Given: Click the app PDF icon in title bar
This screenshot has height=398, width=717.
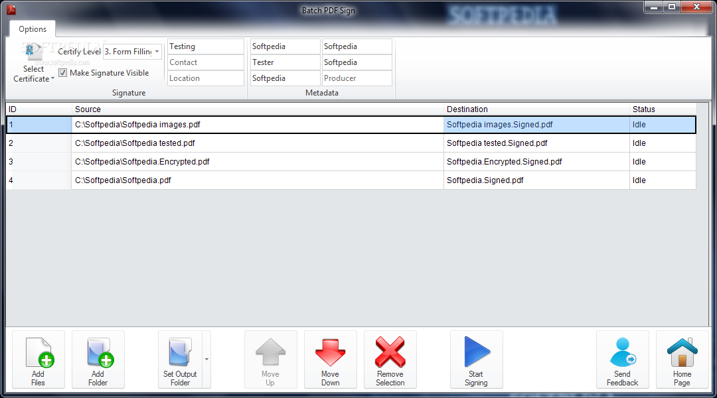Looking at the screenshot, I should click(x=11, y=9).
